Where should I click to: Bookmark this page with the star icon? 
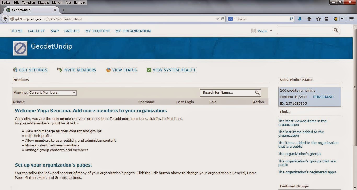point(318,19)
